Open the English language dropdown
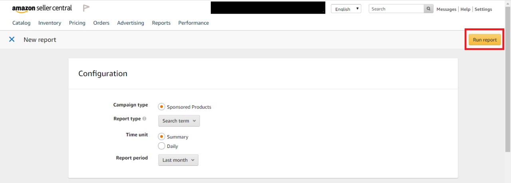This screenshot has width=511, height=183. tap(346, 9)
